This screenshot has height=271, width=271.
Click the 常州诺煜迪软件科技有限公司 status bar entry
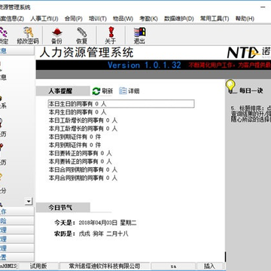point(105,266)
